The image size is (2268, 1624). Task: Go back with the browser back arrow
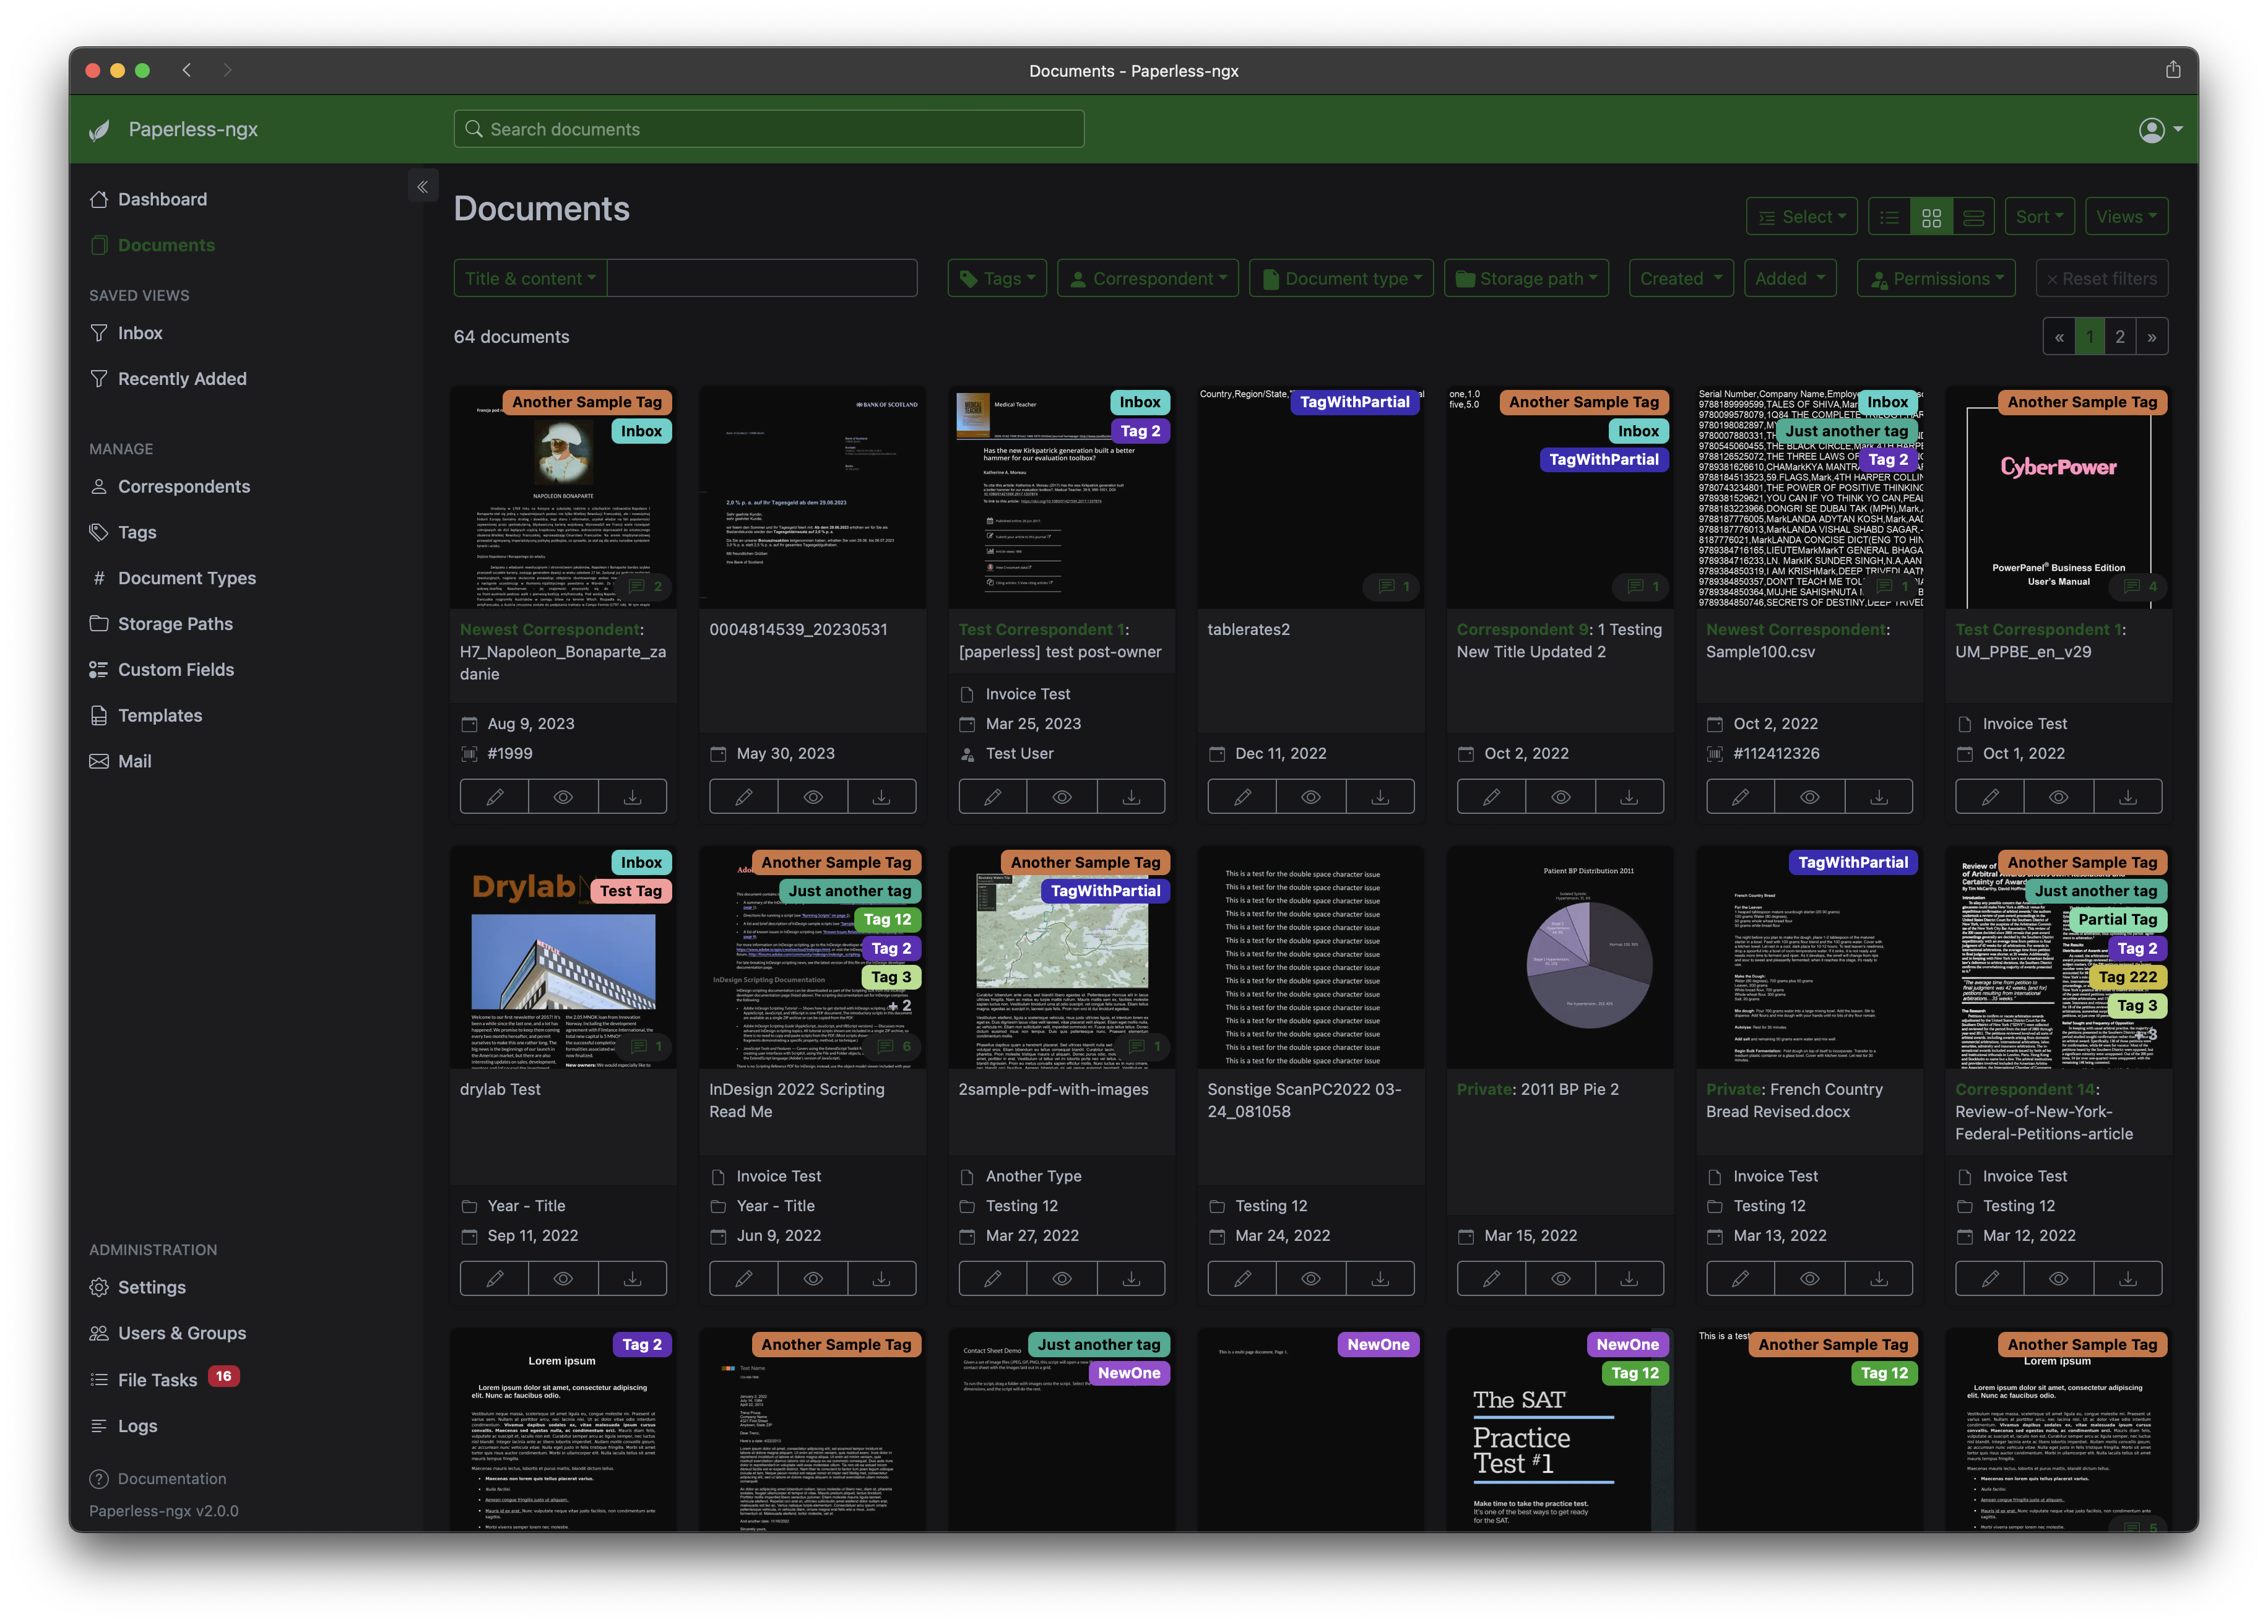coord(187,70)
